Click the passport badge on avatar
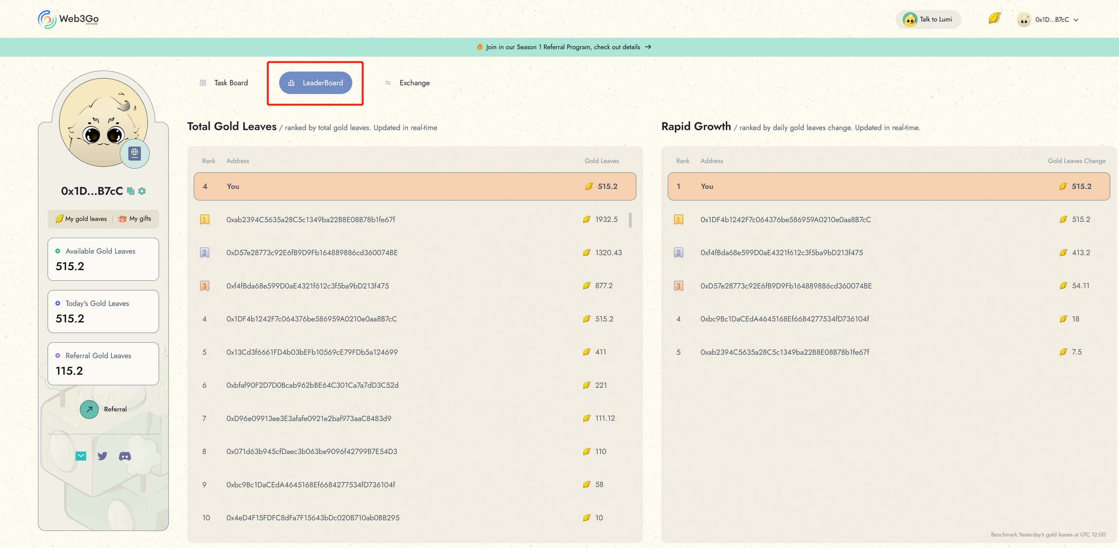 (x=135, y=154)
